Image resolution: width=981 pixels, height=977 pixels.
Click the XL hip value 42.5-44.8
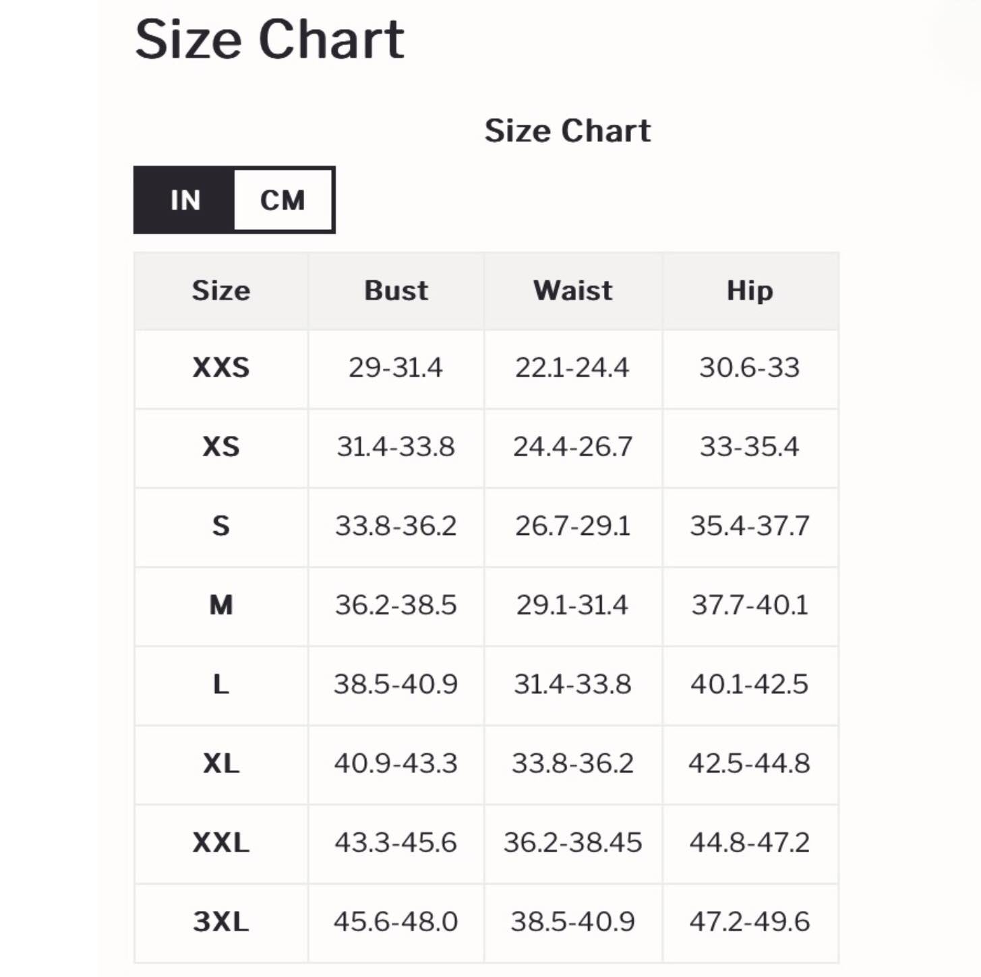click(x=750, y=763)
